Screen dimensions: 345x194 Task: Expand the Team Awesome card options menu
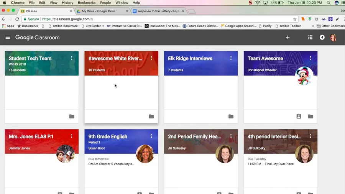coord(310,58)
